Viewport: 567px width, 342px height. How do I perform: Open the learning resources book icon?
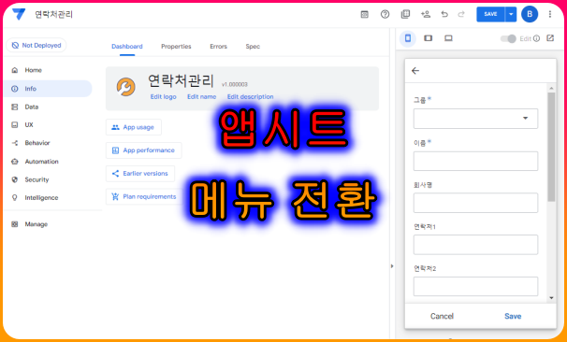[405, 14]
